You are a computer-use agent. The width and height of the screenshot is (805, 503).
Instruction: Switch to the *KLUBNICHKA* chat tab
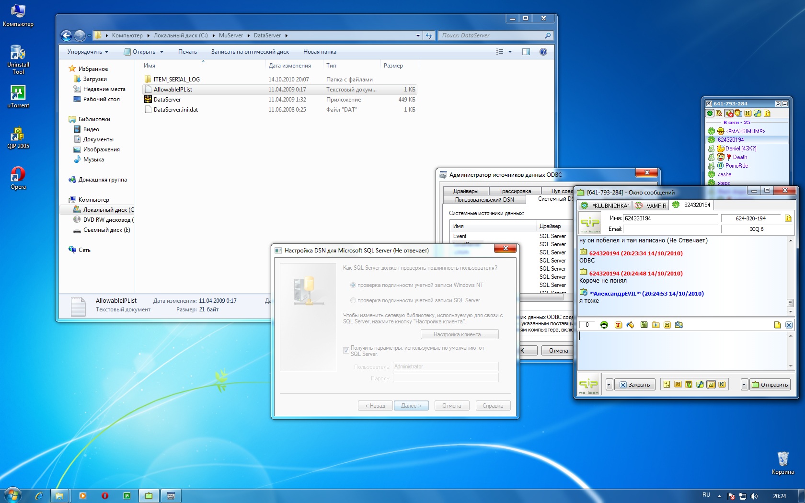coord(605,206)
